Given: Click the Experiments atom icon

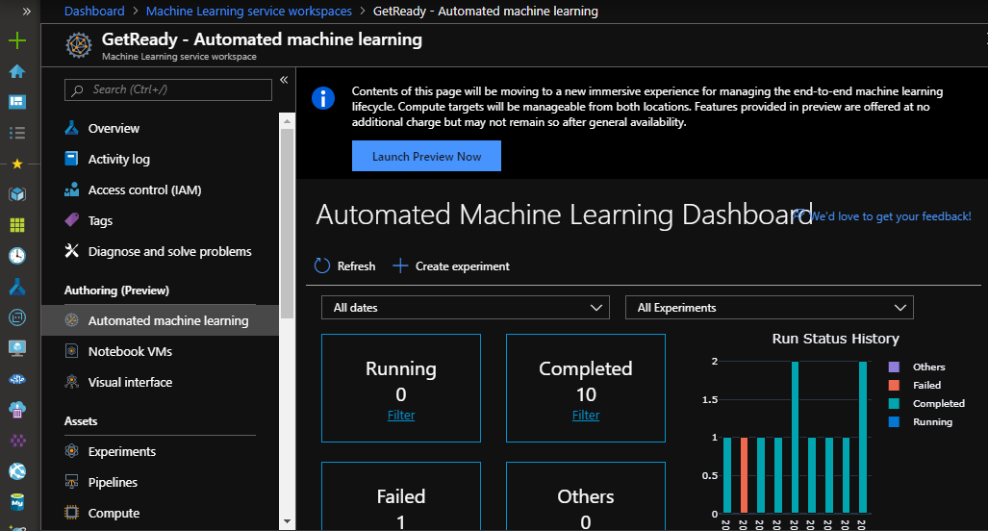Looking at the screenshot, I should pos(72,451).
